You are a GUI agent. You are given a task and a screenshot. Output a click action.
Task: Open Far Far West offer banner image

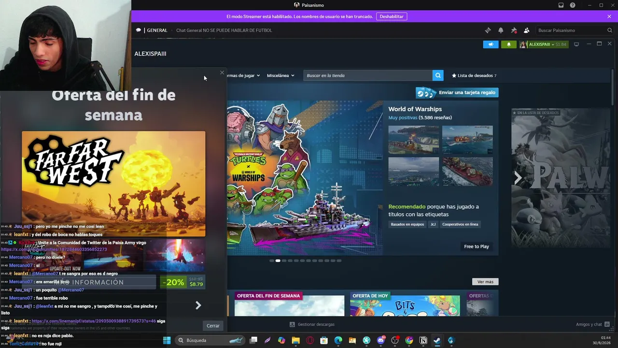click(x=113, y=184)
